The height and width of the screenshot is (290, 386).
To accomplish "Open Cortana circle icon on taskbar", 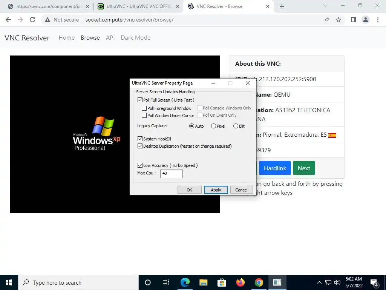I will 148,282.
